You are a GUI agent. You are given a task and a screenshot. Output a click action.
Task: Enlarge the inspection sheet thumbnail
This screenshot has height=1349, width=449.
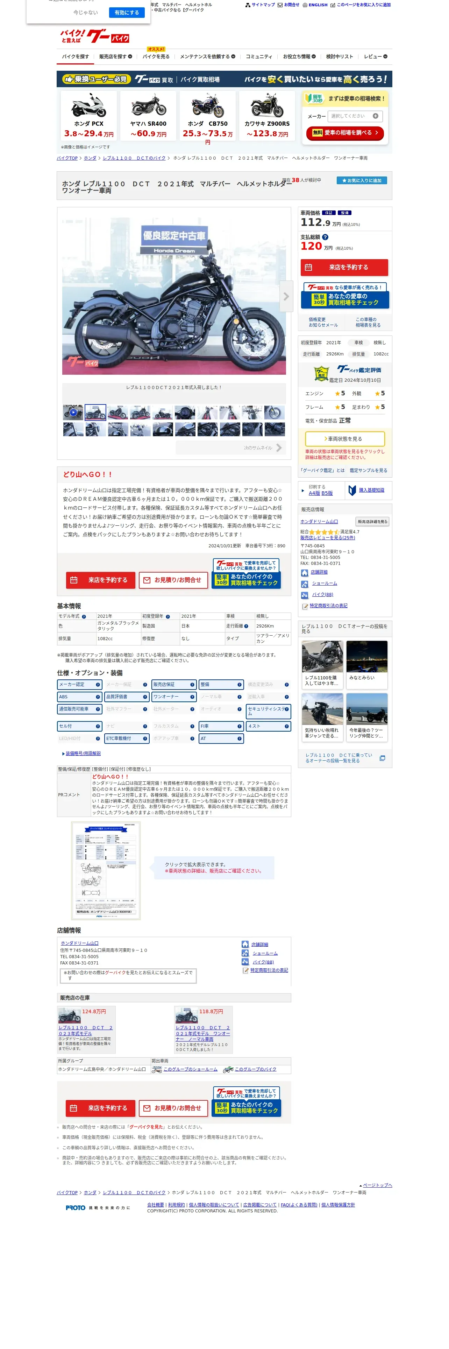pos(106,870)
